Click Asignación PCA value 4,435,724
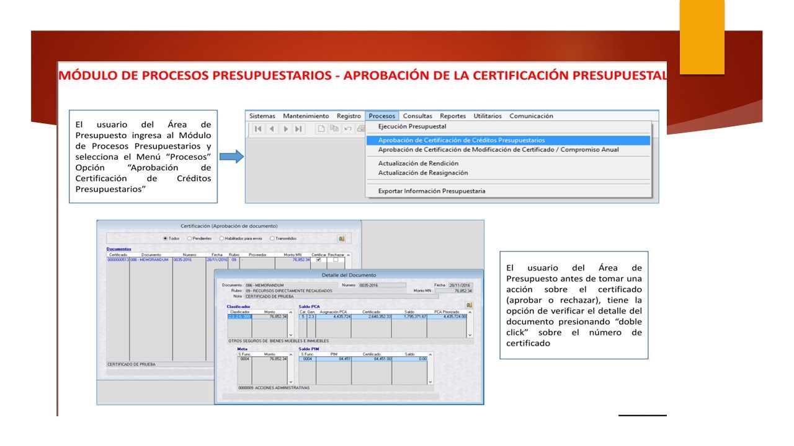The image size is (794, 446). click(334, 317)
